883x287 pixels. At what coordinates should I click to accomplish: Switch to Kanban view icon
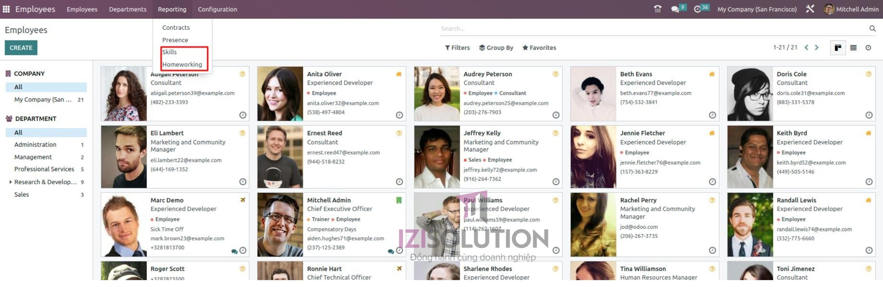(838, 48)
